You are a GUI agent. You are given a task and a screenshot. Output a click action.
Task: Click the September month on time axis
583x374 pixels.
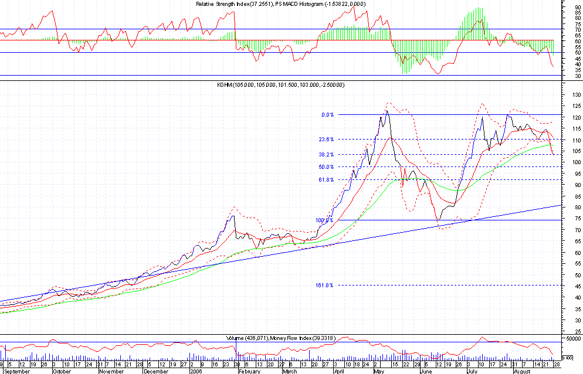click(18, 371)
